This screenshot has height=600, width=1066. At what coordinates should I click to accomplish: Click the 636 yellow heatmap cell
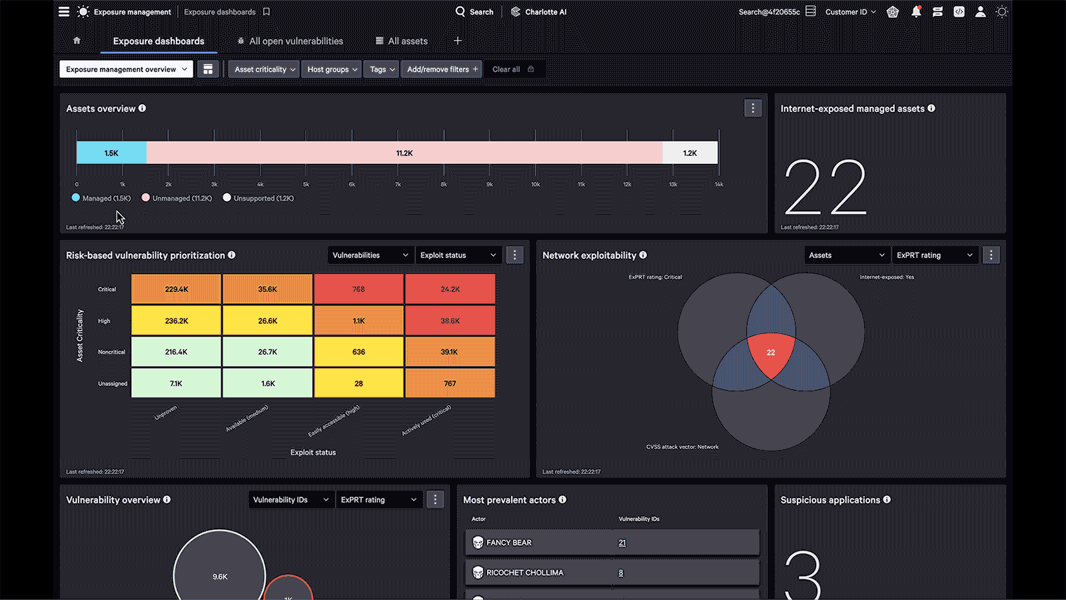pos(358,352)
